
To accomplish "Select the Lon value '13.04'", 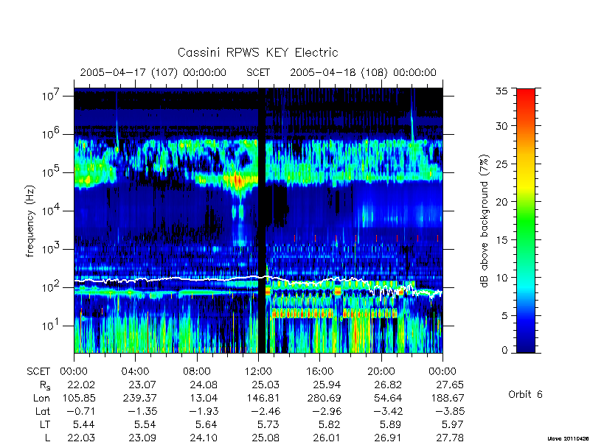I will pyautogui.click(x=204, y=398).
